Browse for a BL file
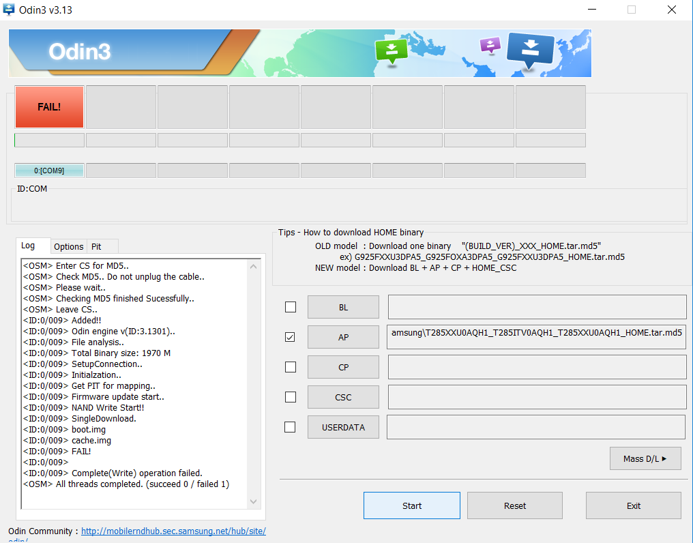Image resolution: width=693 pixels, height=543 pixels. (x=343, y=308)
